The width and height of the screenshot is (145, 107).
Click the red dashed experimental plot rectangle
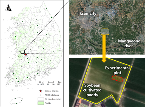pos(118,78)
